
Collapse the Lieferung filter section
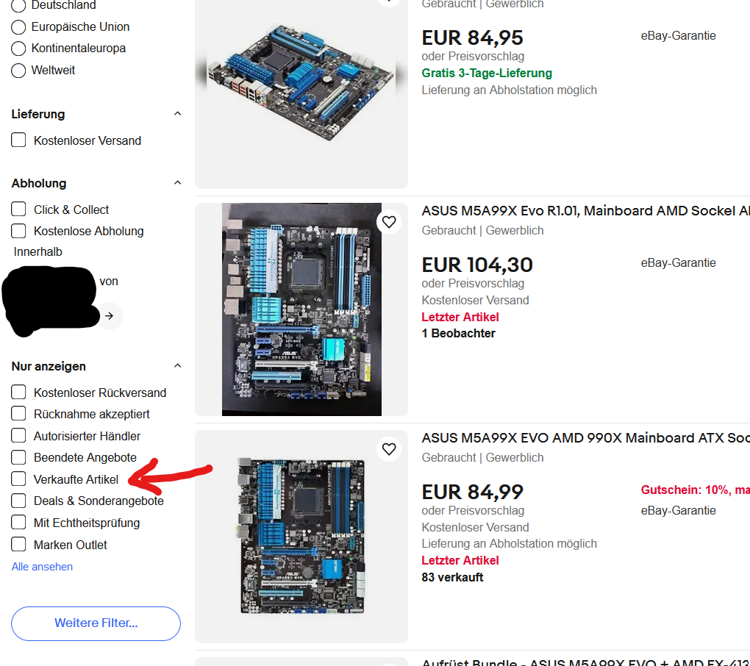pyautogui.click(x=177, y=114)
